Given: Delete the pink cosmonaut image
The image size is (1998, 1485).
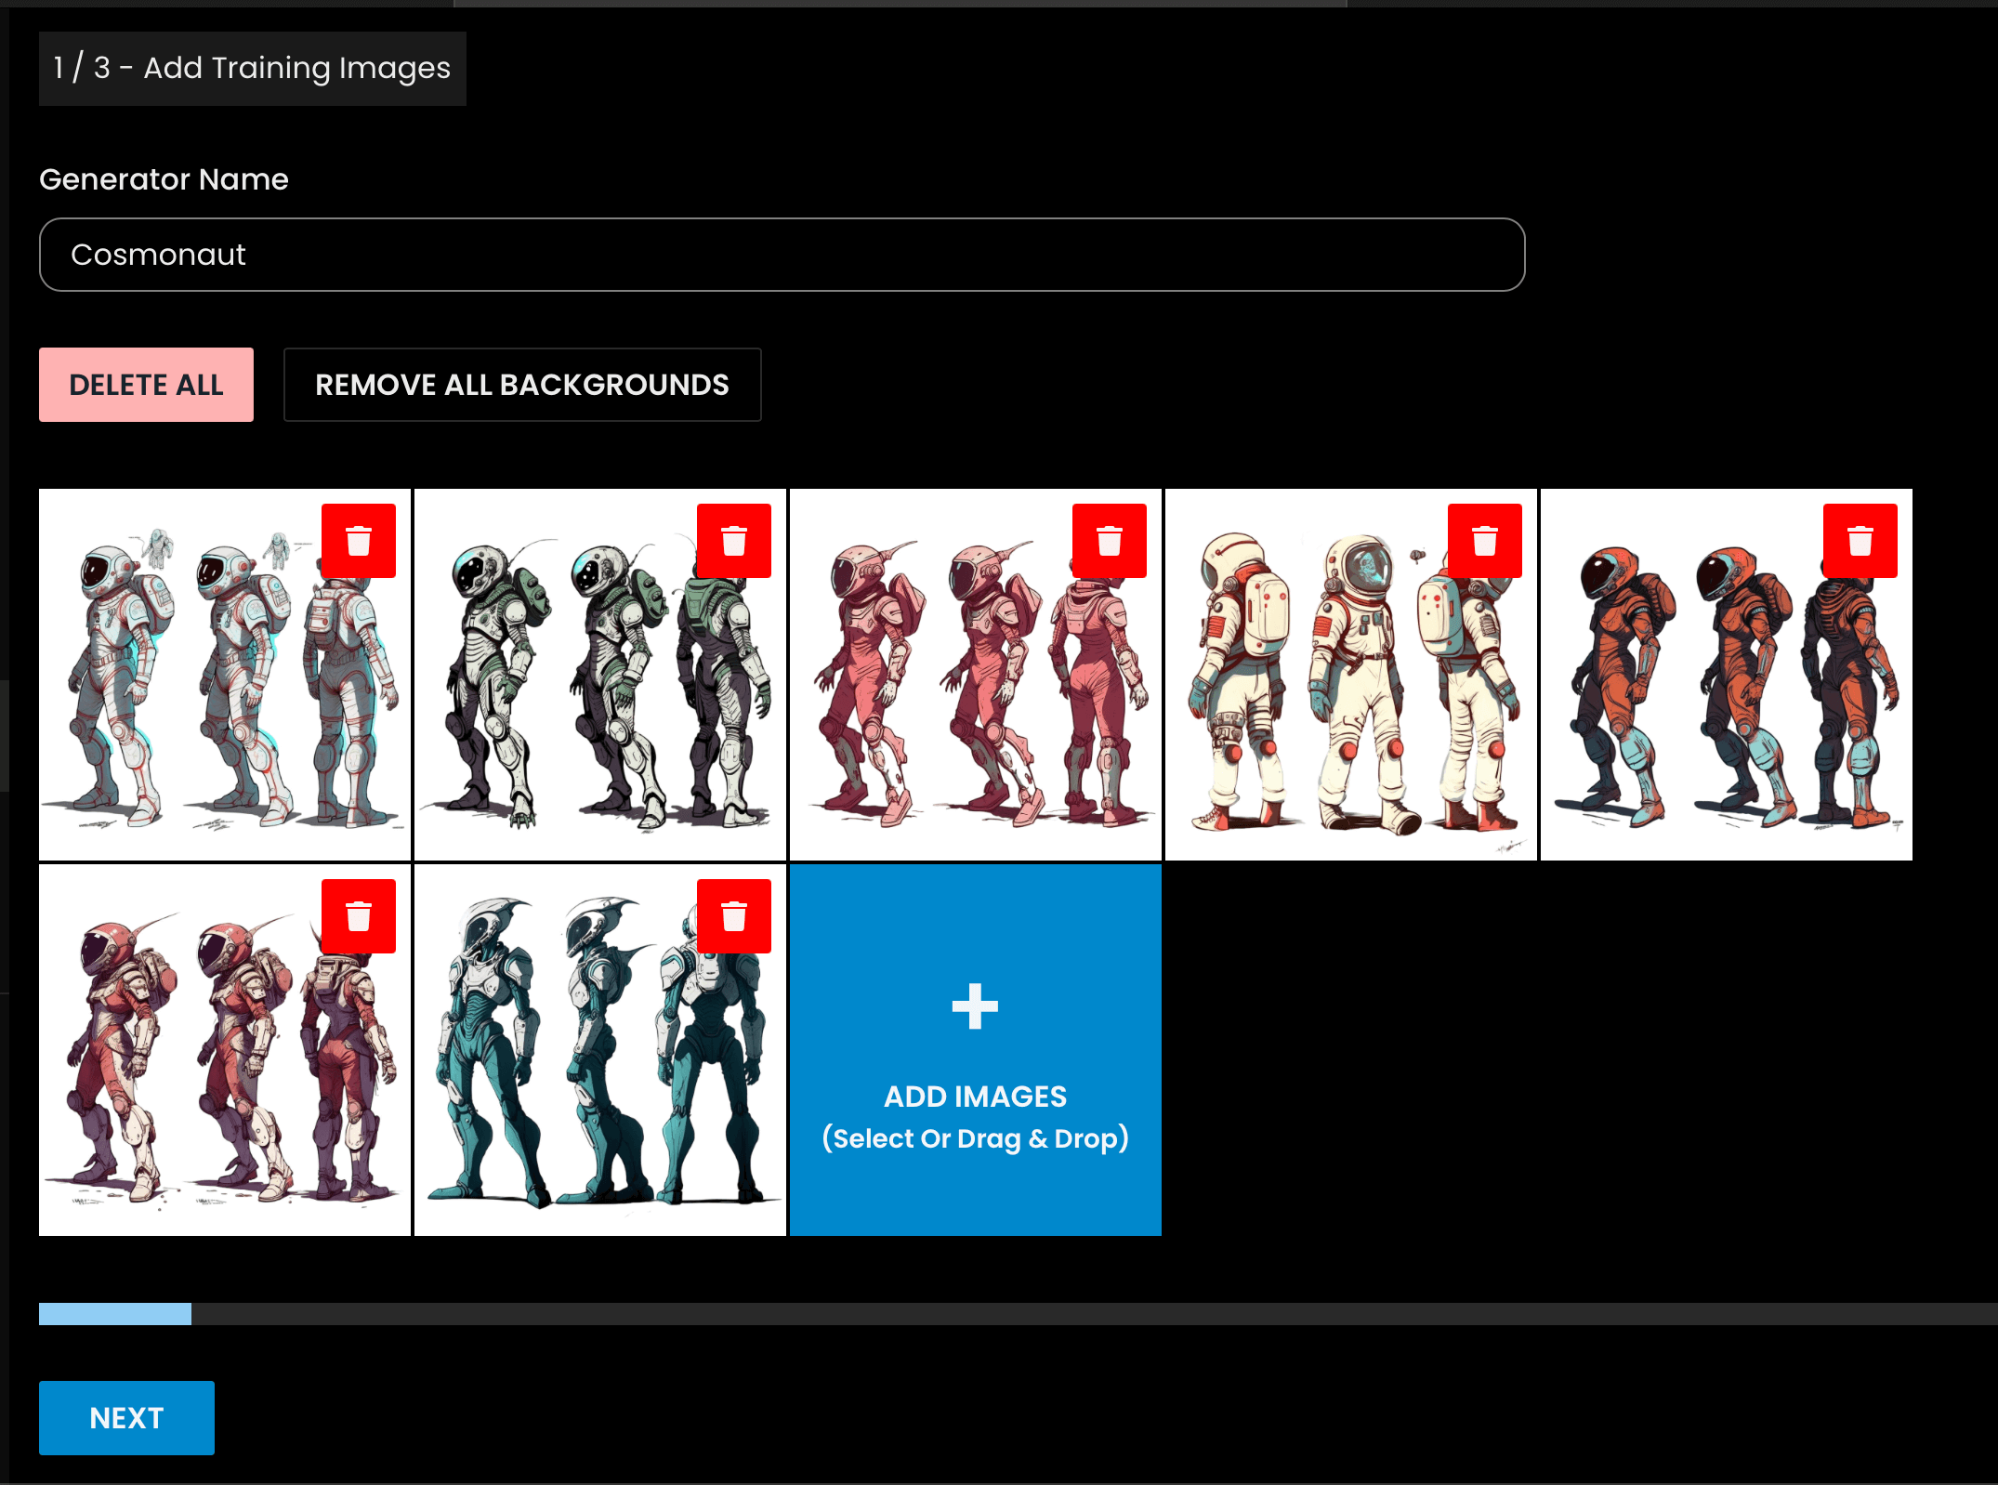Looking at the screenshot, I should (1110, 541).
